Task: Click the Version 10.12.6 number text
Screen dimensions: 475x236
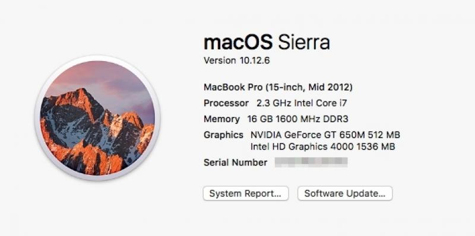Action: tap(255, 60)
